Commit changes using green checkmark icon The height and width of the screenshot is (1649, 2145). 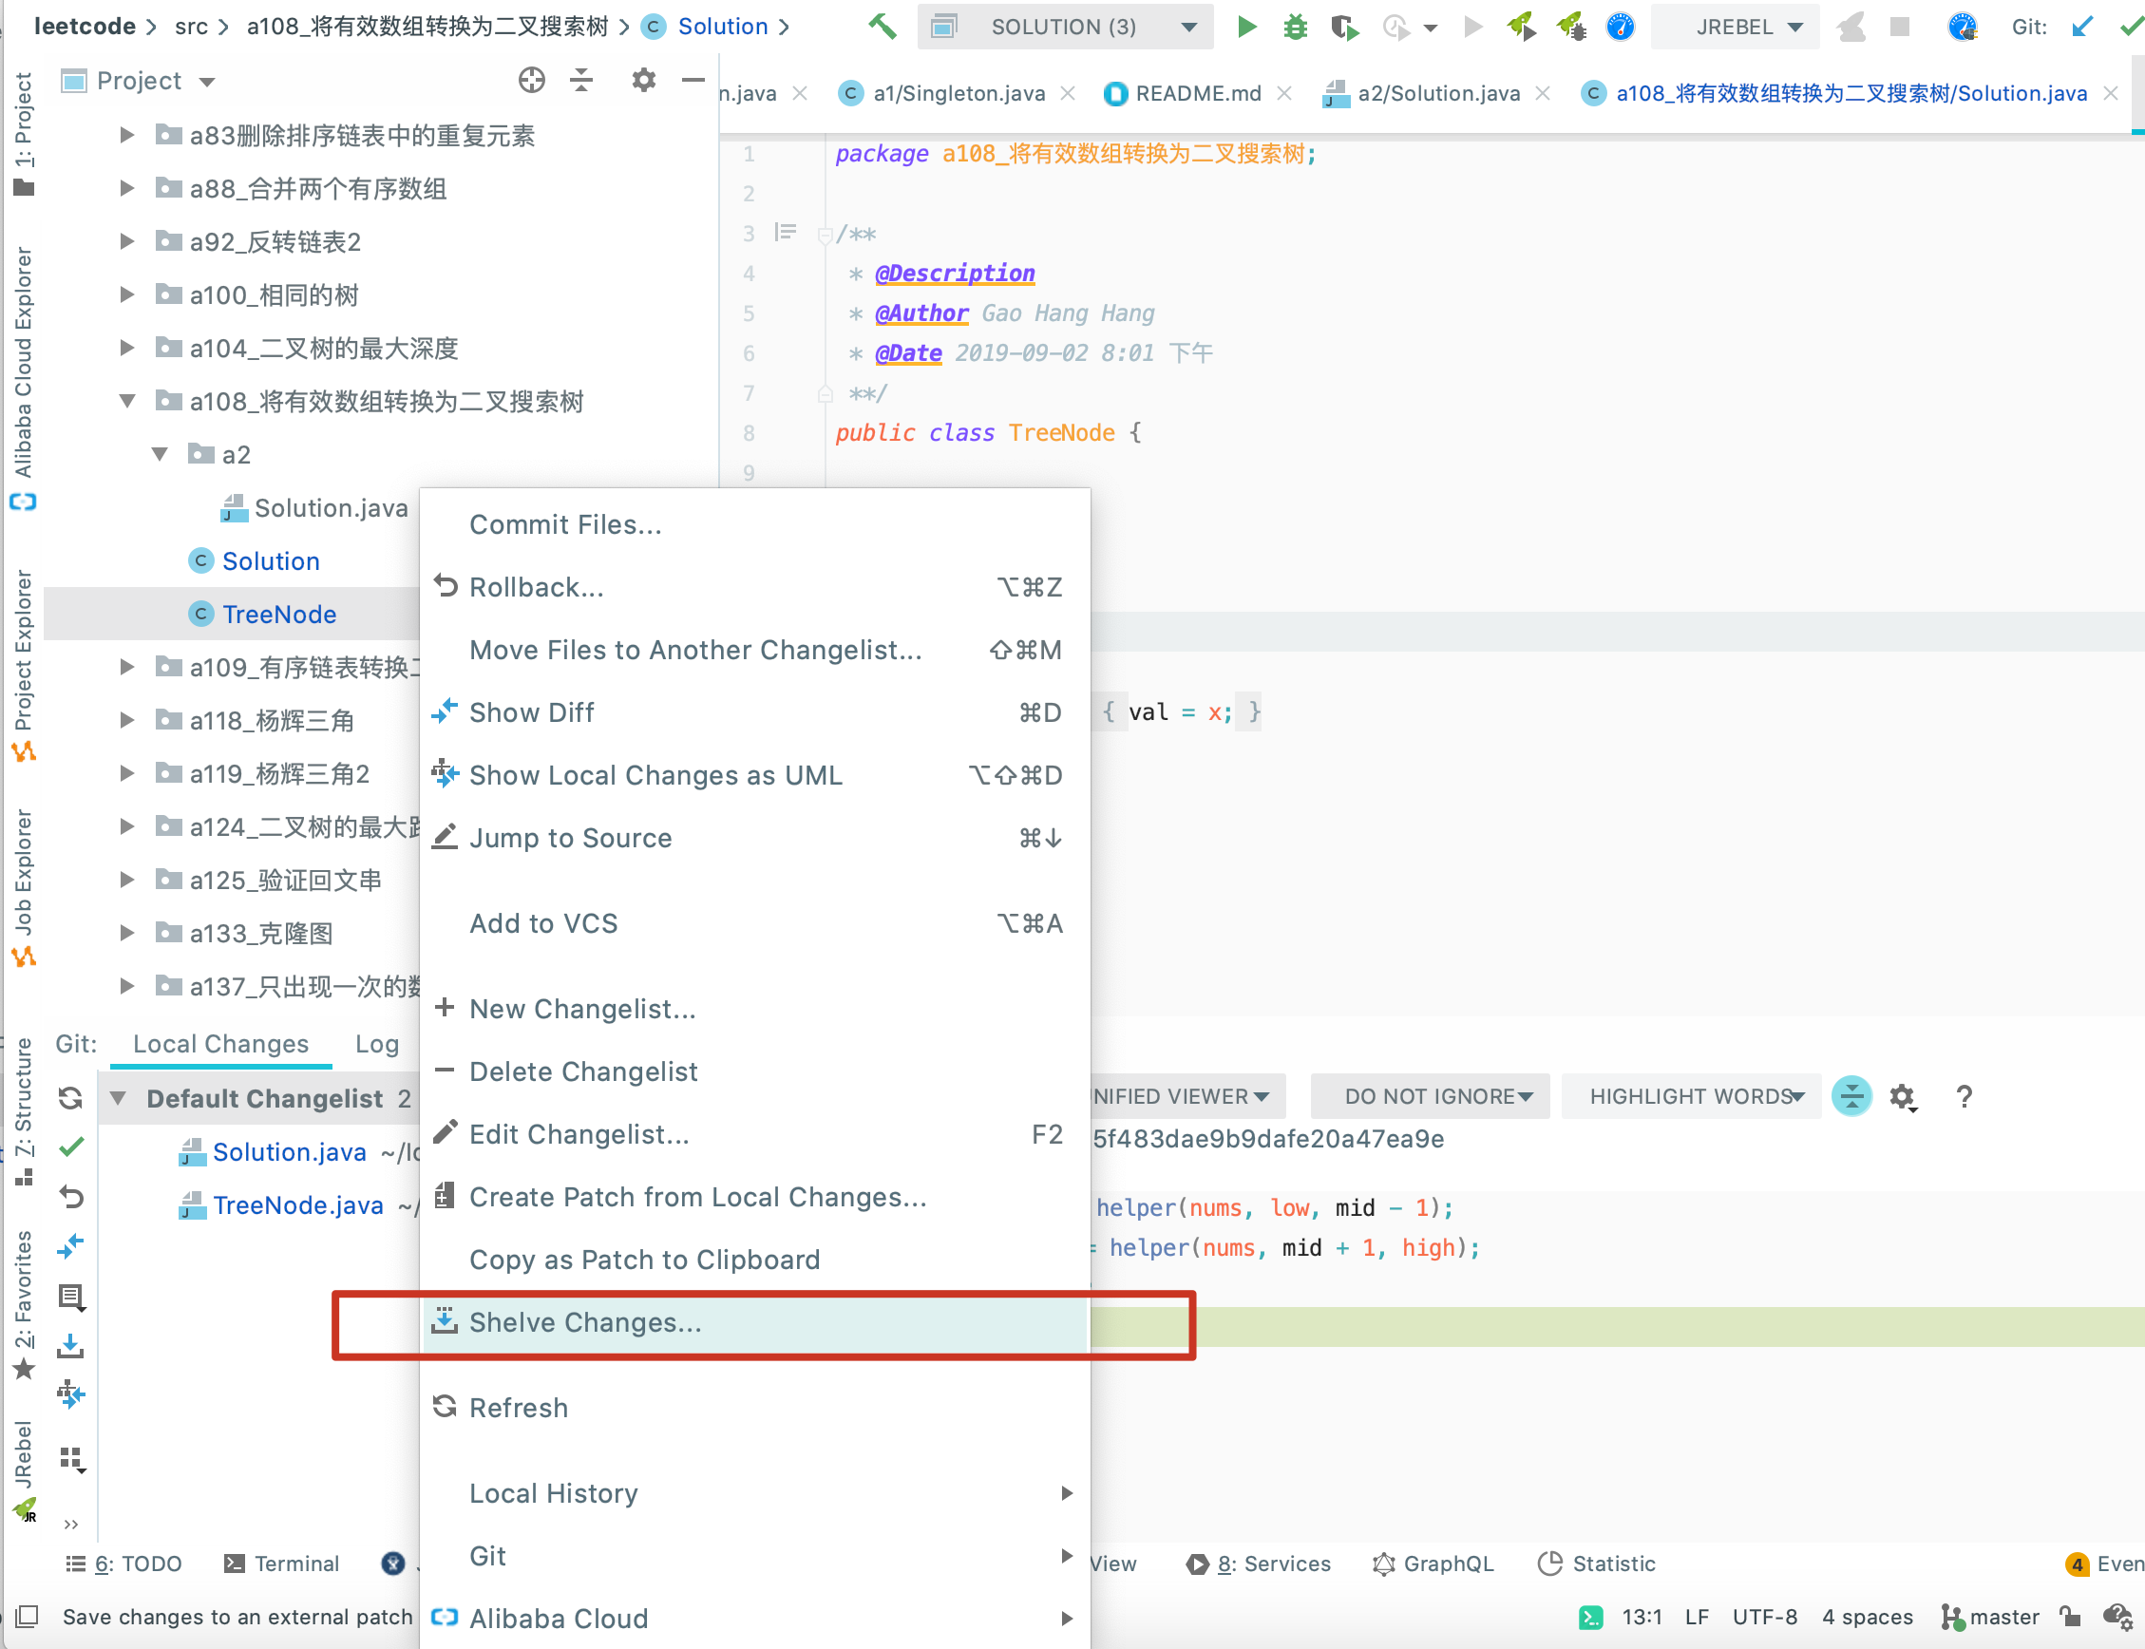(x=2130, y=27)
